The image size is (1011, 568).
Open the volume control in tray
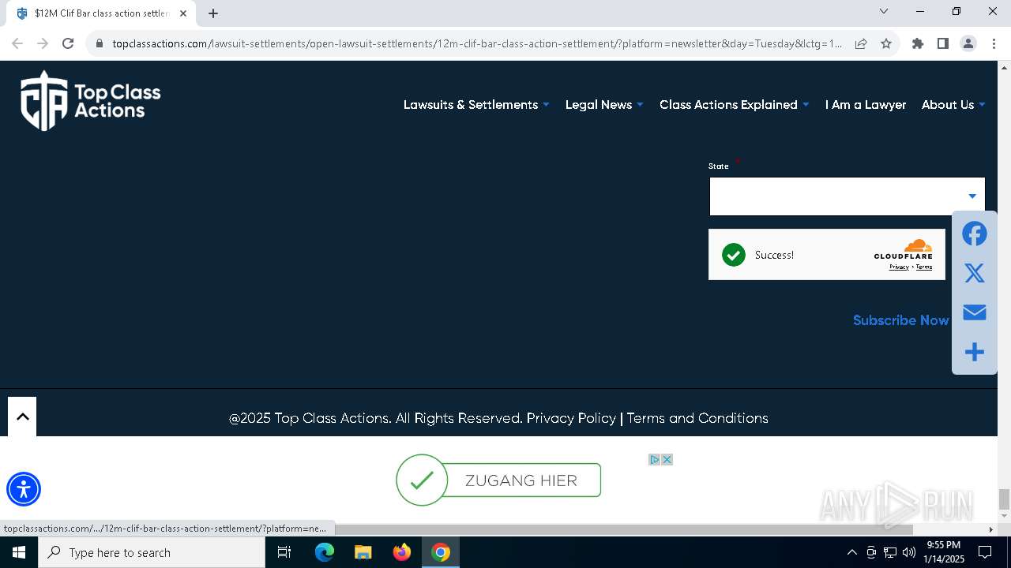[909, 552]
